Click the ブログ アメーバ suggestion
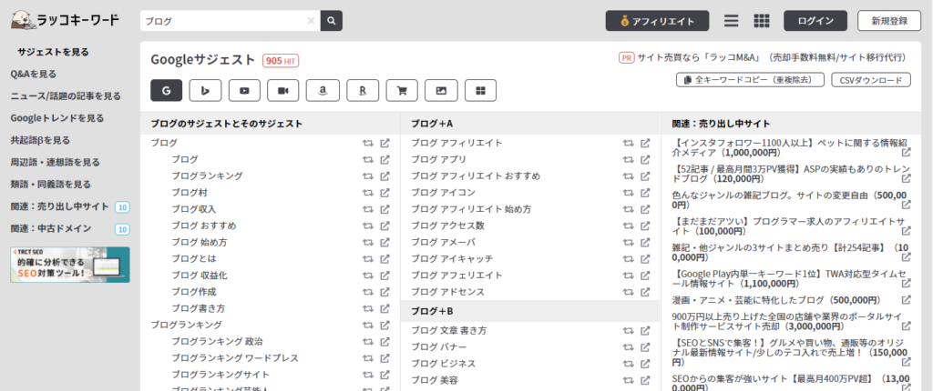Image resolution: width=933 pixels, height=391 pixels. [x=444, y=243]
